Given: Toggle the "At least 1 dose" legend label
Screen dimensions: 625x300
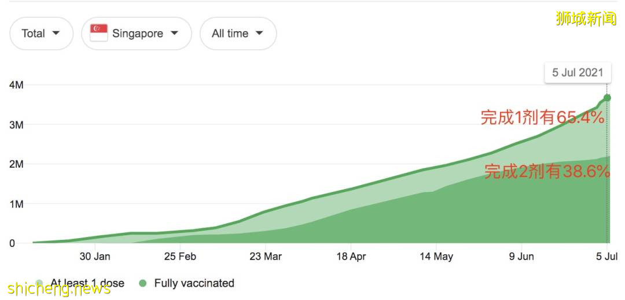Looking at the screenshot, I should tap(87, 283).
